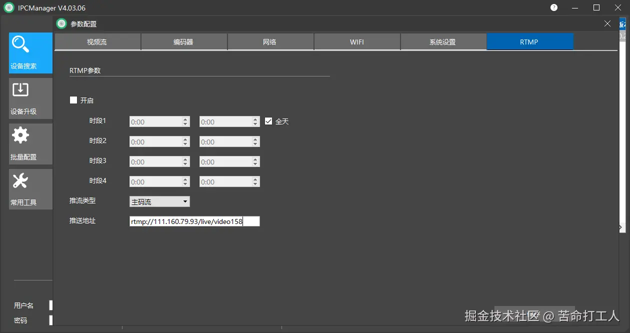Switch to the WIFI tab
This screenshot has height=333, width=630.
tap(357, 42)
